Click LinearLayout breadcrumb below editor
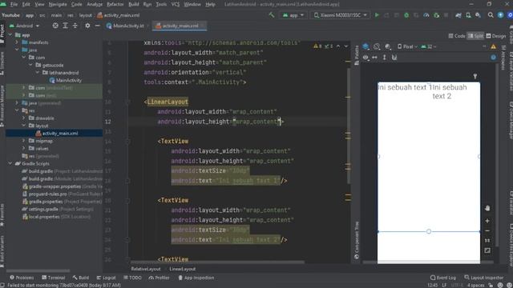Viewport: 513px width, 288px height. click(x=182, y=269)
